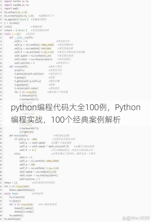Click the 'import random as ra' line
Screen dimensions: 151x222
pyautogui.click(x=16, y=5)
